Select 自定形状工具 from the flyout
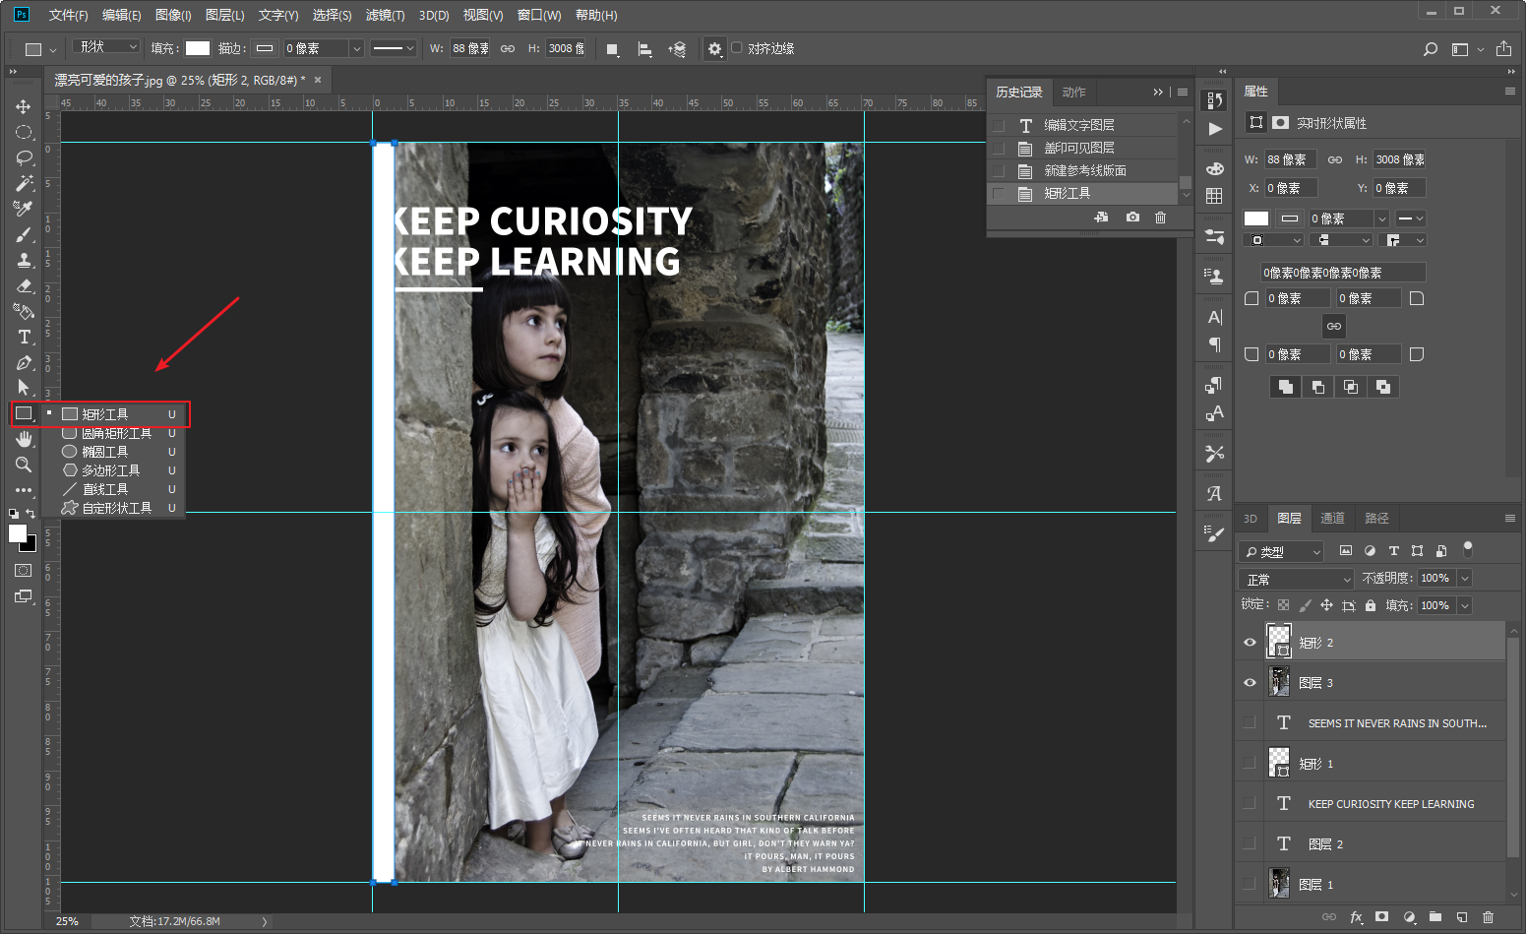The height and width of the screenshot is (934, 1526). click(x=116, y=508)
